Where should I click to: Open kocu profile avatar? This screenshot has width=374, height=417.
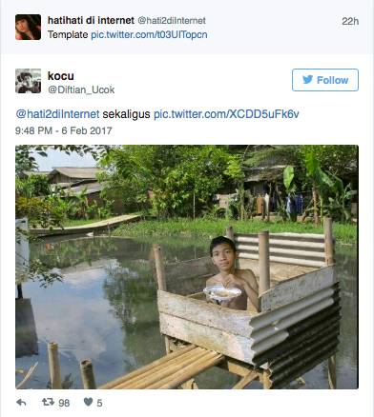[28, 81]
